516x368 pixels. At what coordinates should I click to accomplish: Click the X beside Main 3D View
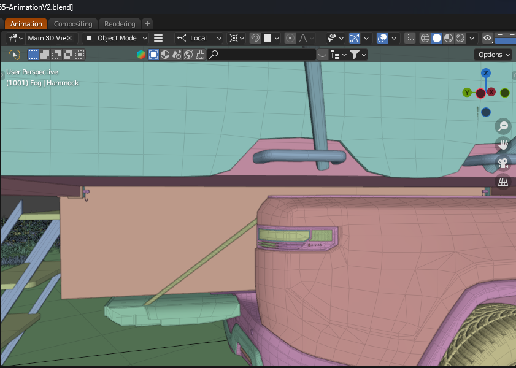click(x=69, y=38)
